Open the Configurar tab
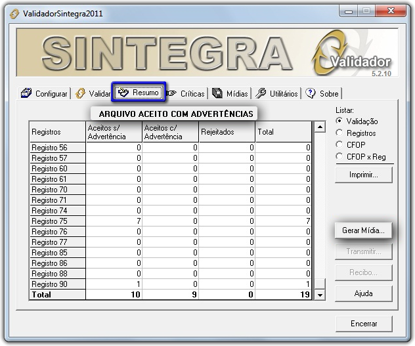Viewport: 415px width, 346px height. pyautogui.click(x=44, y=93)
